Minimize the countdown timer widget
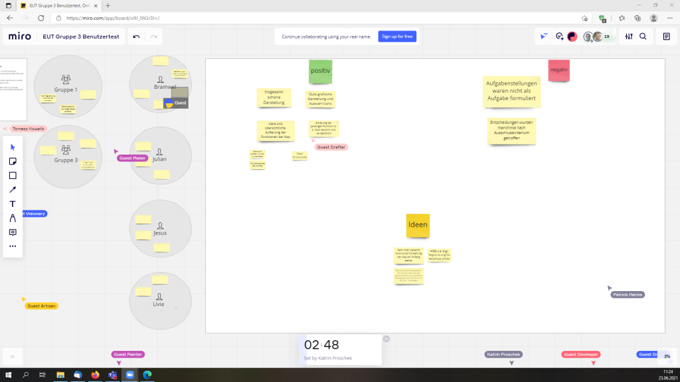 pos(386,339)
